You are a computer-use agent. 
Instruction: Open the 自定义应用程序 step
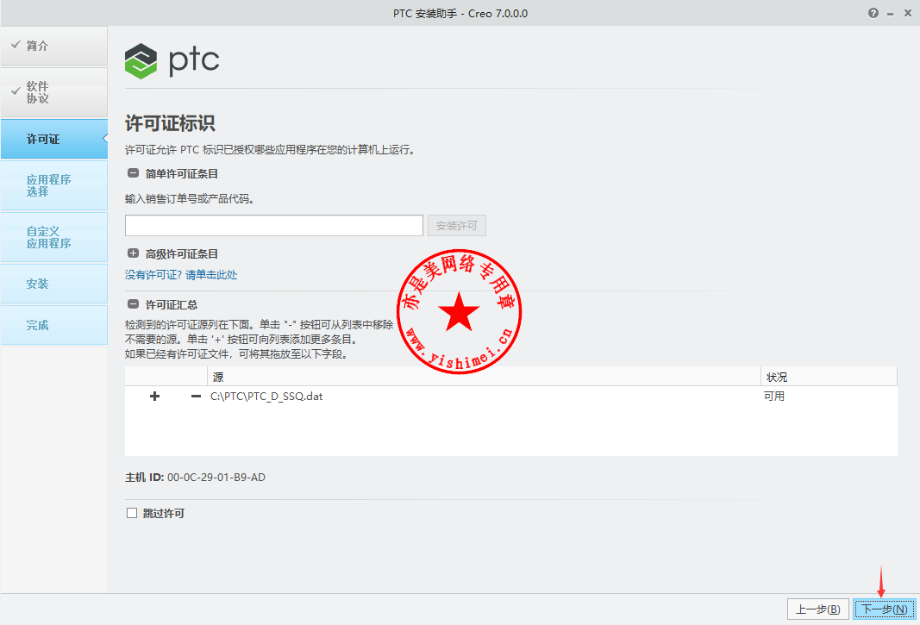(x=54, y=237)
